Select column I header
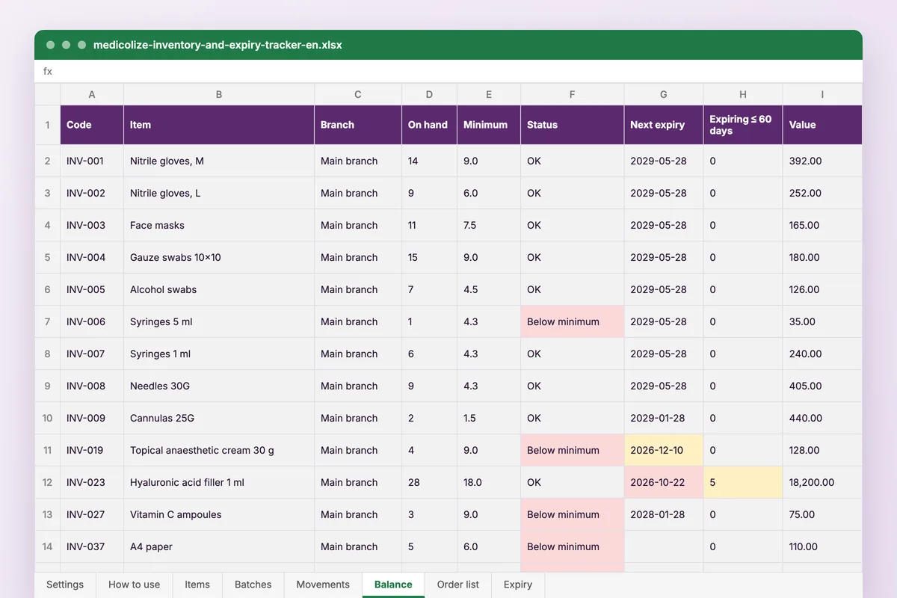The image size is (897, 598). point(822,94)
